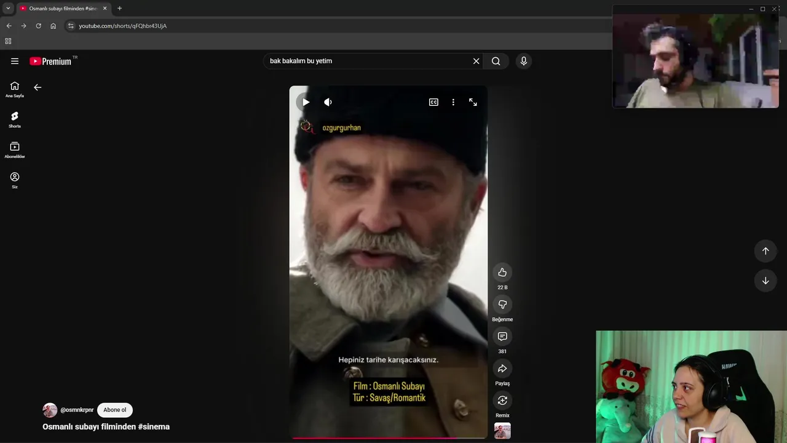This screenshot has height=443, width=787.
Task: Open the Remix option
Action: (502, 401)
